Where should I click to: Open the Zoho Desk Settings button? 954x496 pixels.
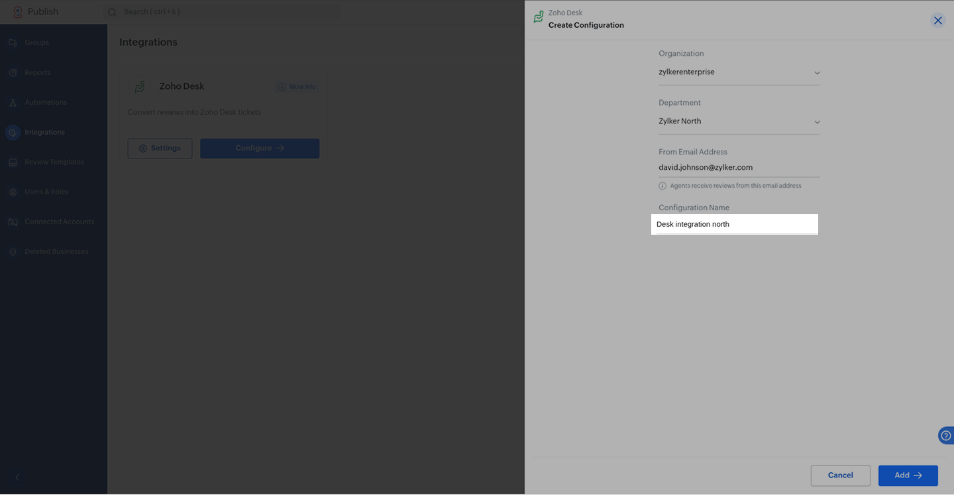160,149
